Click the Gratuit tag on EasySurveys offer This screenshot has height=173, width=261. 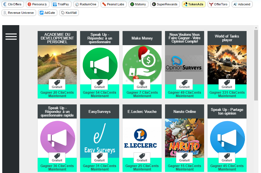tap(99, 158)
